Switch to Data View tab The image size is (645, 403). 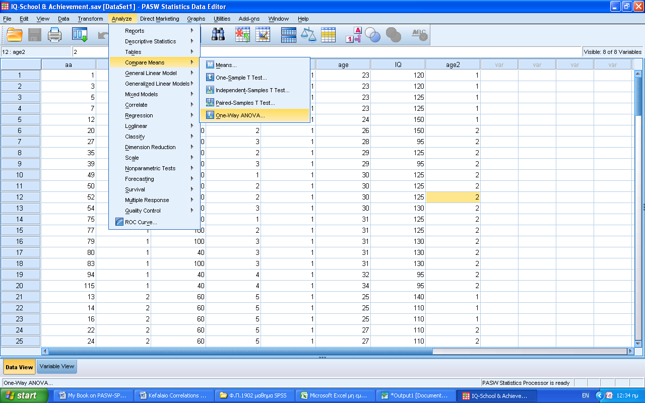(19, 367)
